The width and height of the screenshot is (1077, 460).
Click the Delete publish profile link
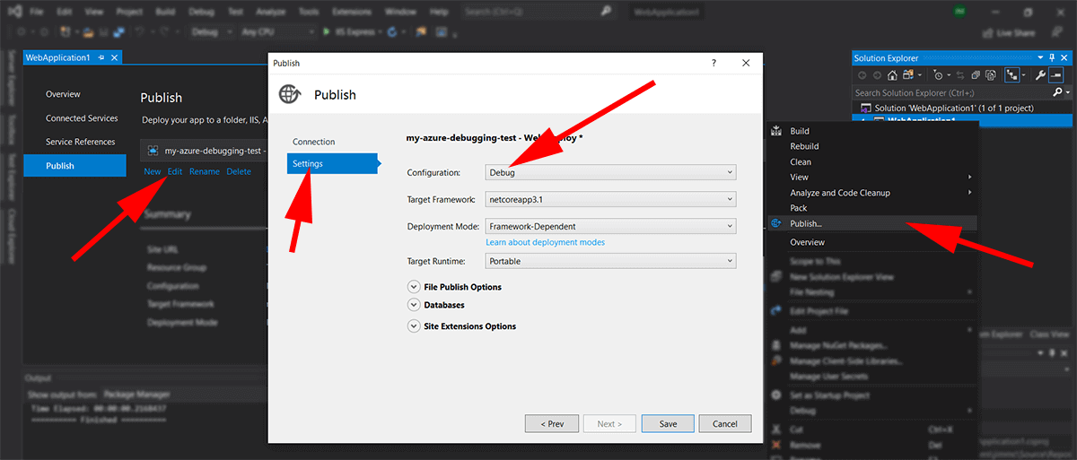tap(239, 171)
